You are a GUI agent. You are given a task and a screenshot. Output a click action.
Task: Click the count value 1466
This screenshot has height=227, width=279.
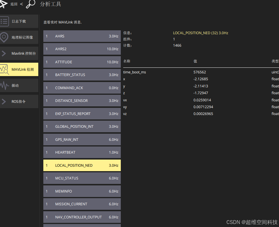(x=177, y=45)
